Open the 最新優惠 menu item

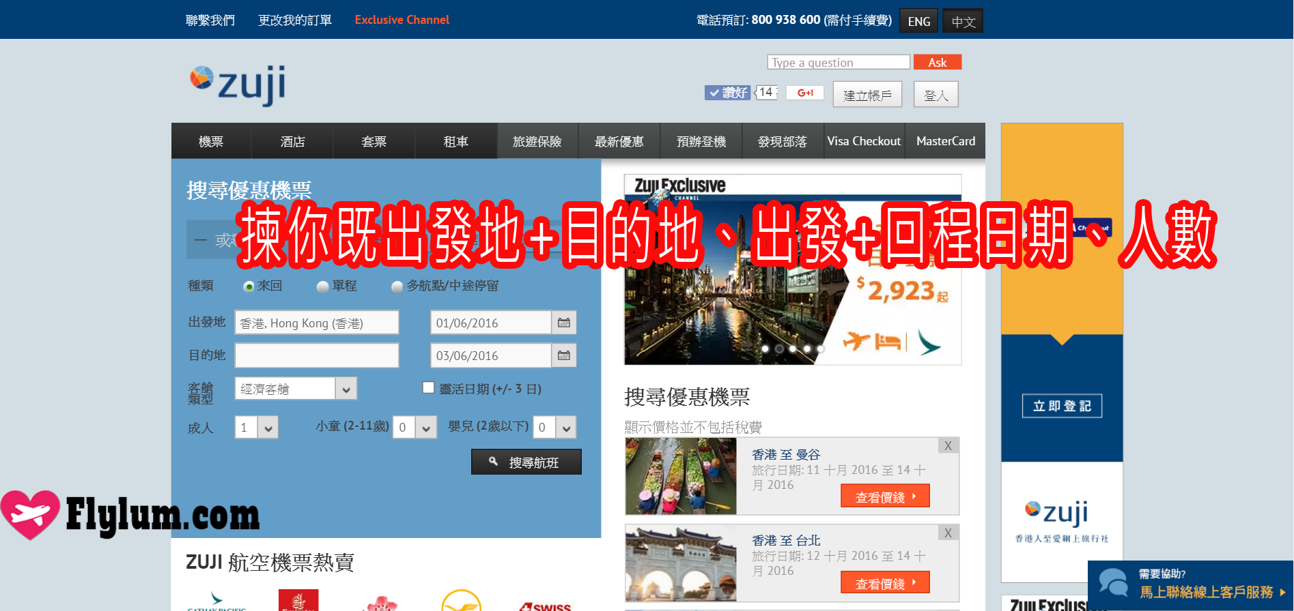click(x=619, y=141)
